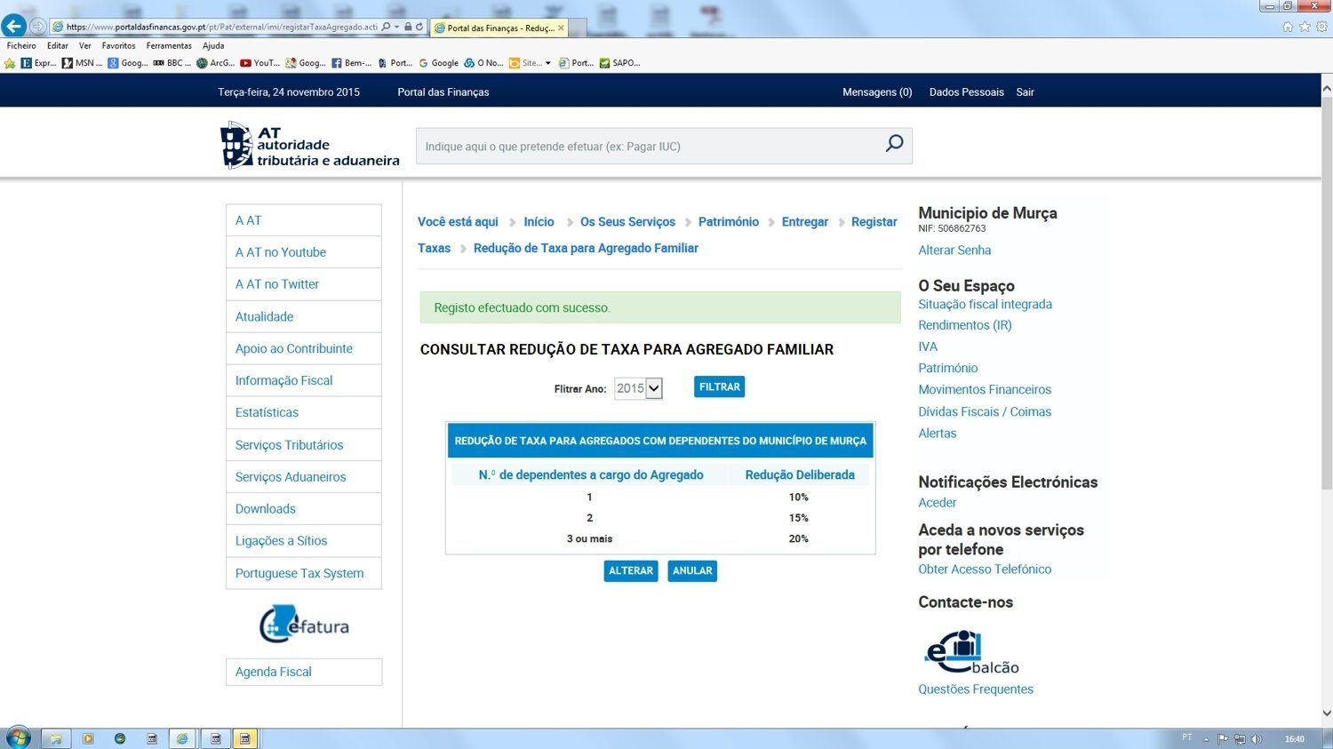Open the Windows Start button
1333x749 pixels.
[18, 737]
